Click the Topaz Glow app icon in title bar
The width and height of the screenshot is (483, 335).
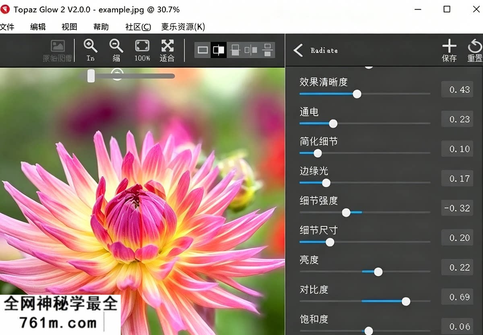pyautogui.click(x=5, y=9)
